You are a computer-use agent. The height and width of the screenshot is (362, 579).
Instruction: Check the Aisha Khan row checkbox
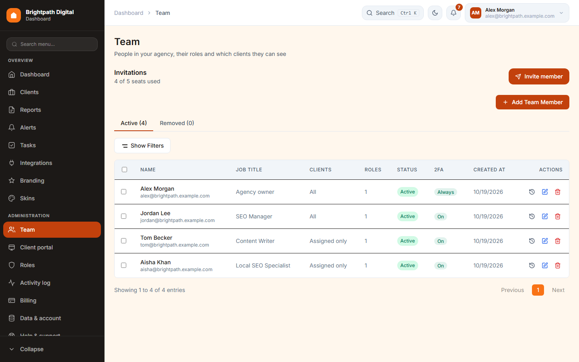[x=124, y=265]
